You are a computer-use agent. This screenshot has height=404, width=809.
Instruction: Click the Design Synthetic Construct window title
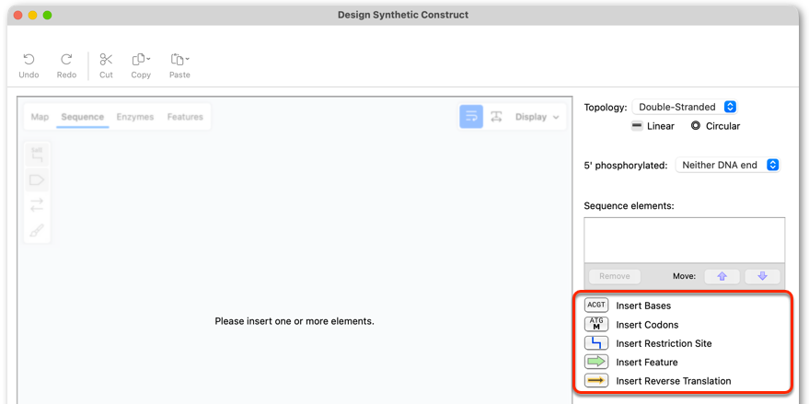click(x=403, y=15)
